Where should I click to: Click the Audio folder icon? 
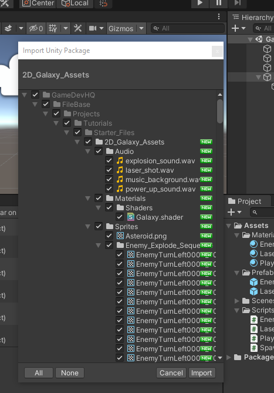tap(110, 151)
